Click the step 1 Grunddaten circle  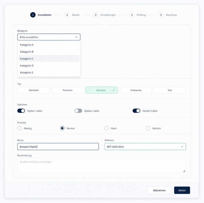[33, 15]
